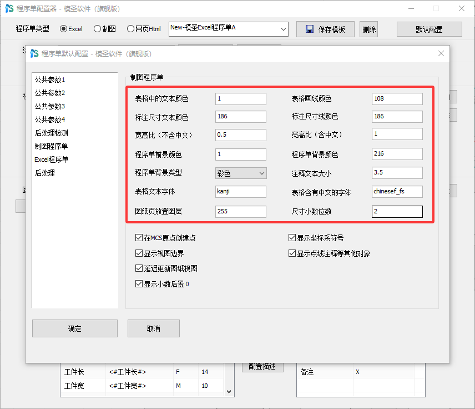
Task: Click the 删除 button
Action: tap(368, 29)
